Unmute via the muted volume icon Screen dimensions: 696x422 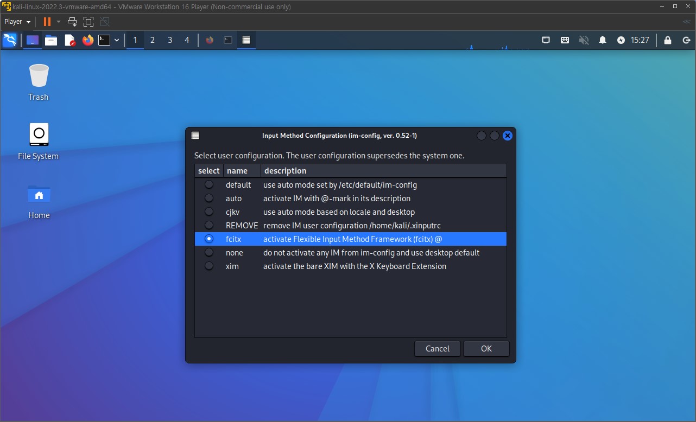pos(584,40)
